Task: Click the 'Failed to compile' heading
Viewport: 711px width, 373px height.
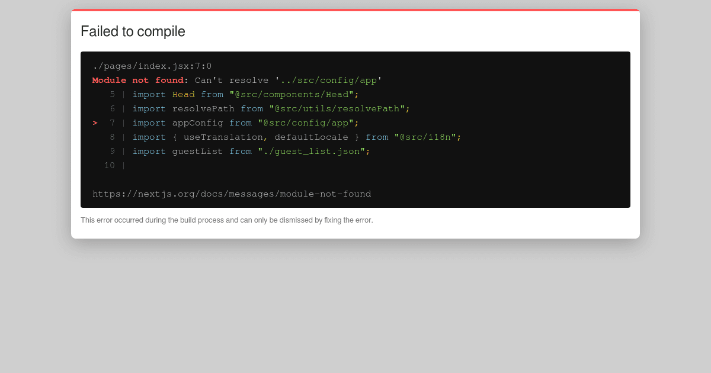Action: pos(133,31)
